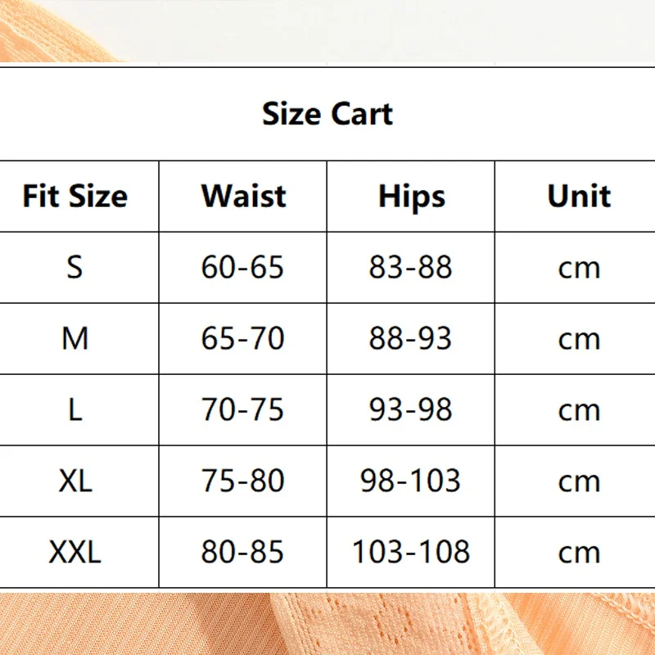
Task: Select waist value 75-80
Action: pos(243,481)
